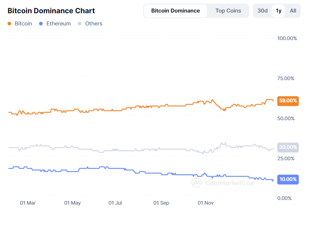The image size is (309, 225).
Task: Show the All time range
Action: pos(293,11)
